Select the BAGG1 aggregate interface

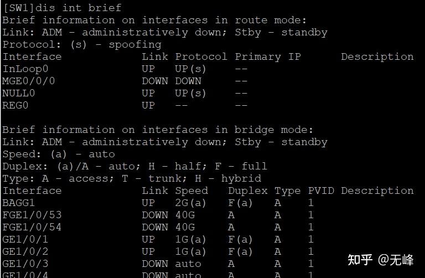point(18,203)
